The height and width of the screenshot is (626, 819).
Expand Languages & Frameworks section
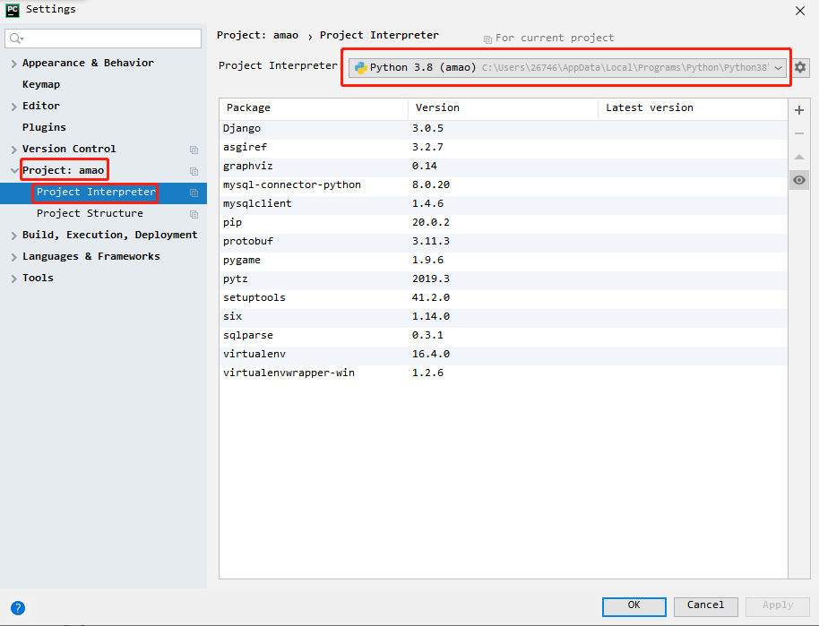pyautogui.click(x=13, y=257)
